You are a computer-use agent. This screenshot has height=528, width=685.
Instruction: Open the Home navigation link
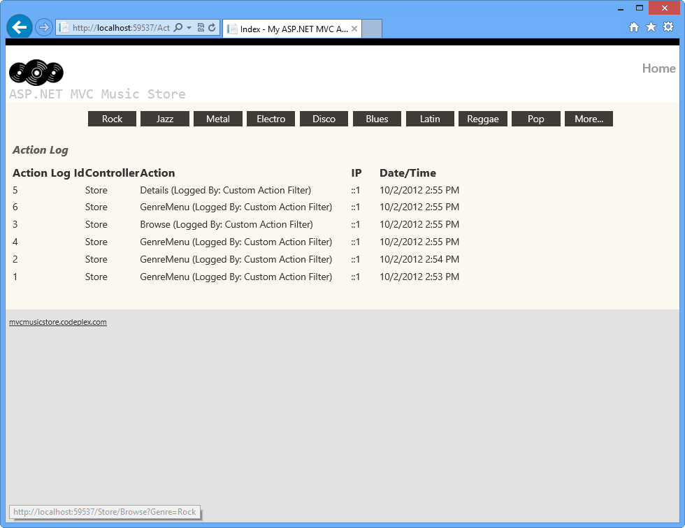tap(658, 68)
